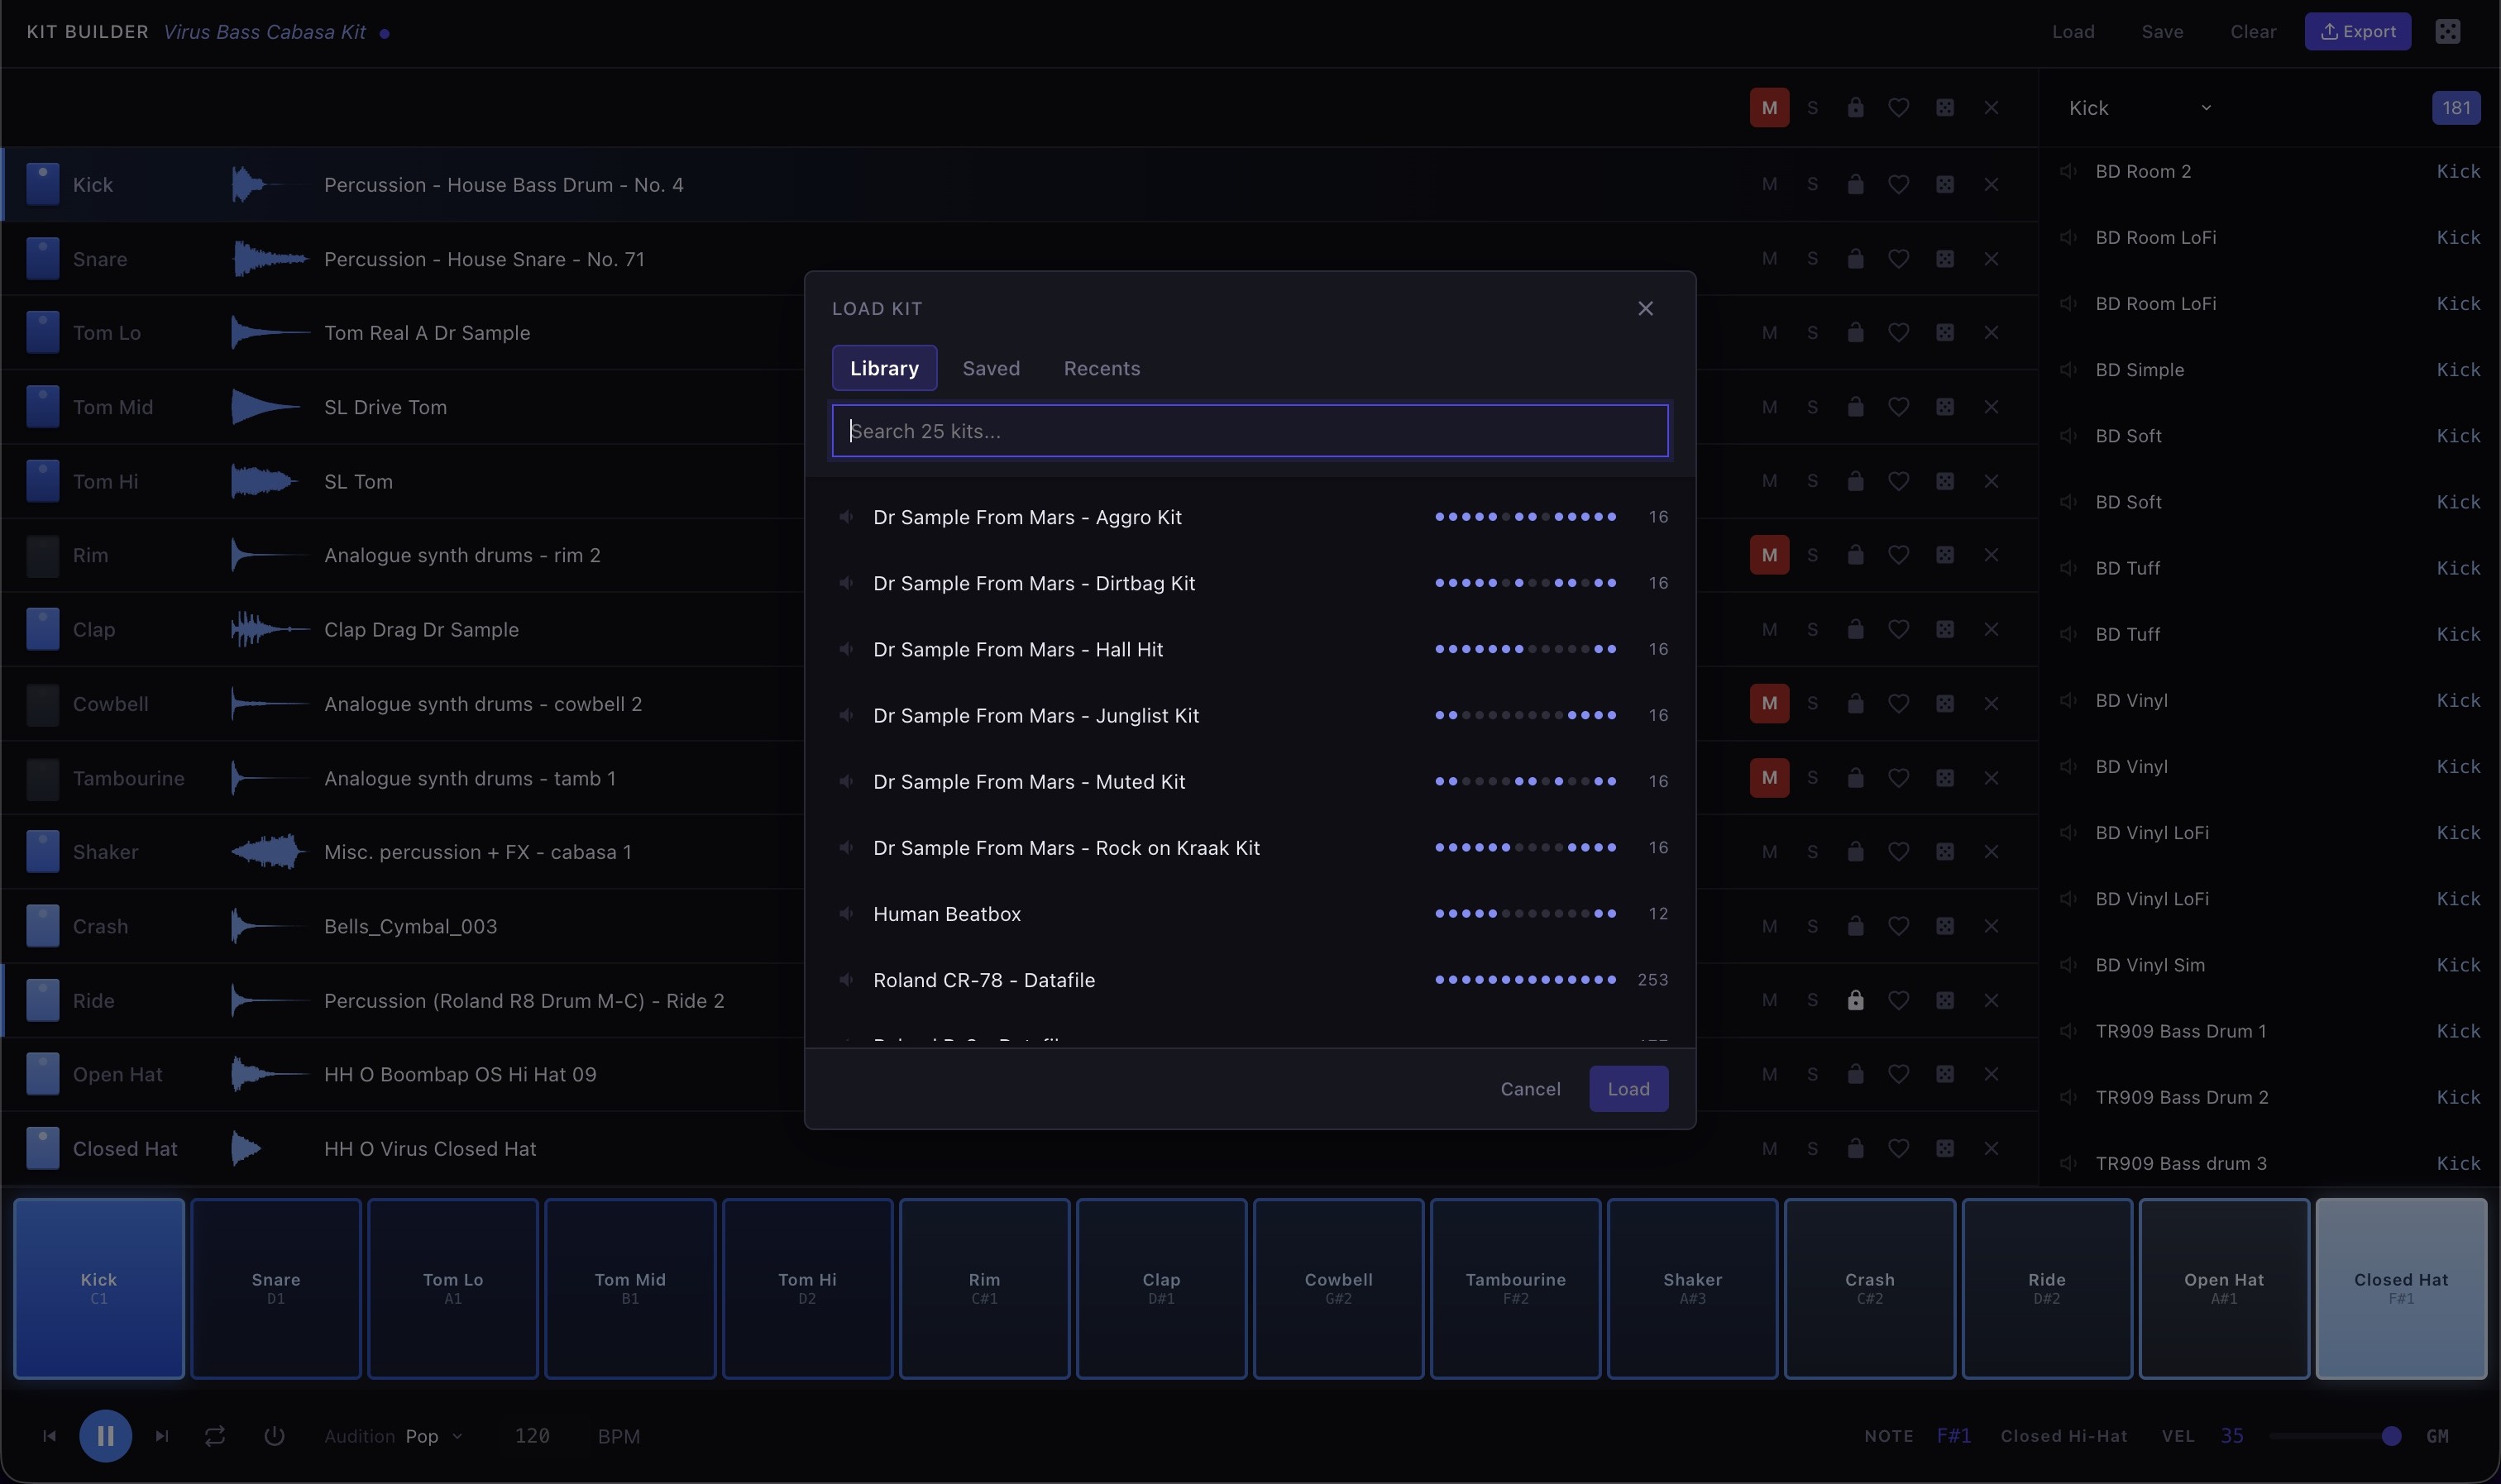Select the loop repeat icon in transport bar

coord(215,1435)
